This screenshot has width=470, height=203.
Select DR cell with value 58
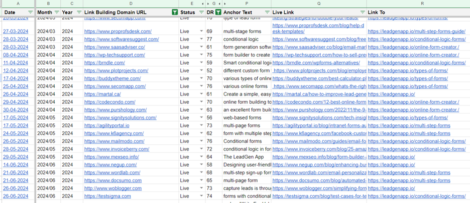point(214,165)
